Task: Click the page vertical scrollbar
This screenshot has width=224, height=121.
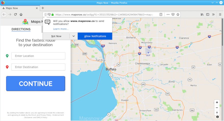Action: (x=222, y=32)
